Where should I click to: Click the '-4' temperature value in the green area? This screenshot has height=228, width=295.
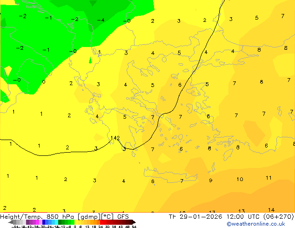coord(101,20)
